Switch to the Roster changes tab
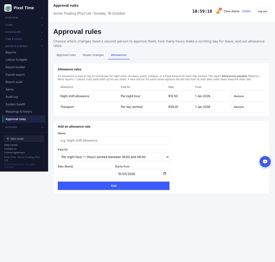The width and height of the screenshot is (275, 262). 93,55
